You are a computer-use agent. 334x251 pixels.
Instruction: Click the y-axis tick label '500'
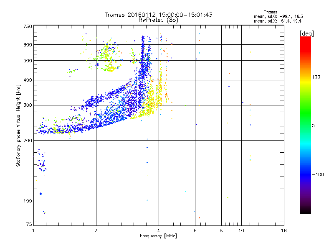[x=28, y=61]
